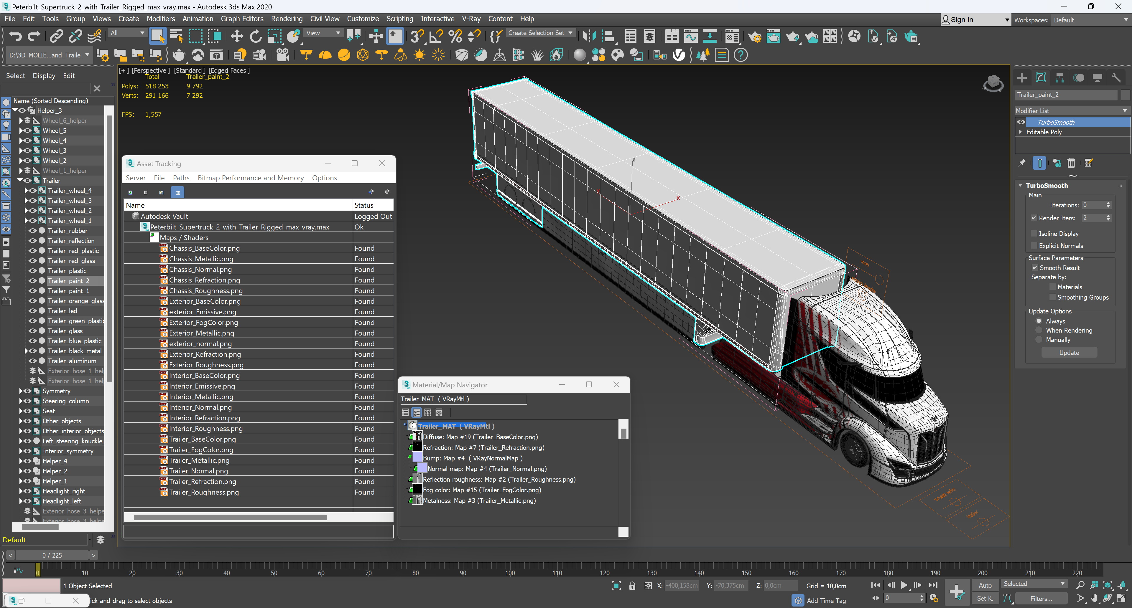Click the help question mark toolbar icon
1132x608 pixels.
tap(741, 55)
